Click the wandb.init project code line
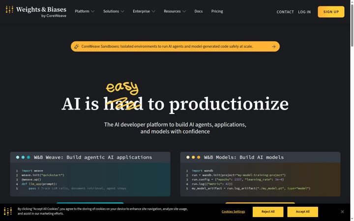 238,175
